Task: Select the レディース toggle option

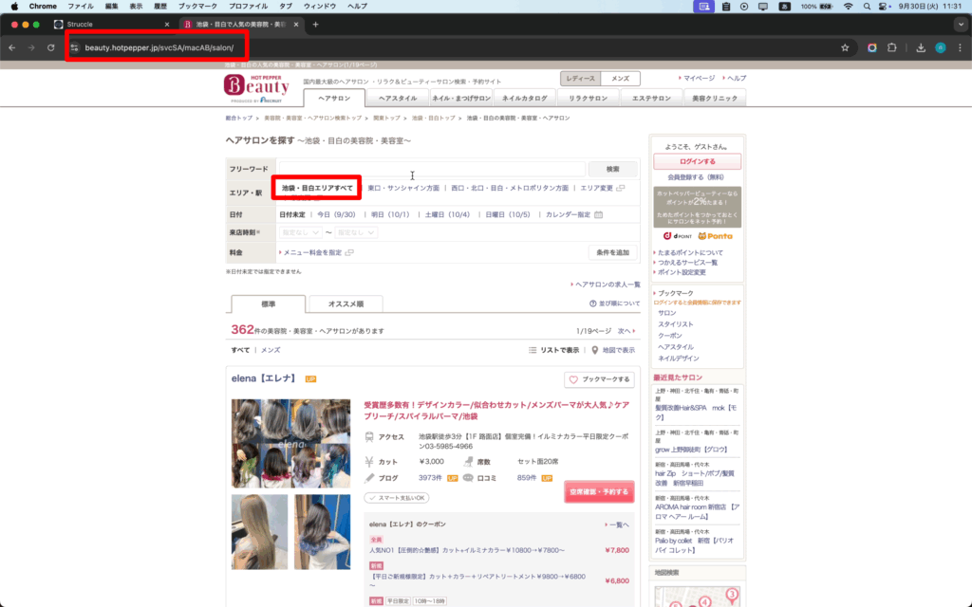Action: [580, 79]
